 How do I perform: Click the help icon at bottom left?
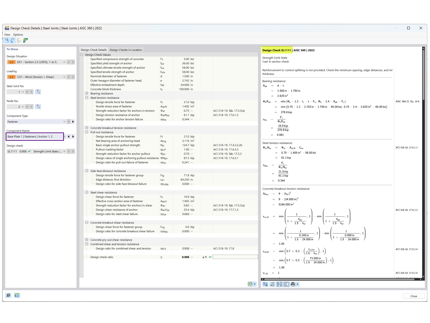8,295
